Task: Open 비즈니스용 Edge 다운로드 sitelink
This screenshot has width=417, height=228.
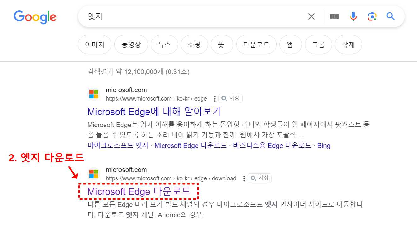Action: (272, 146)
